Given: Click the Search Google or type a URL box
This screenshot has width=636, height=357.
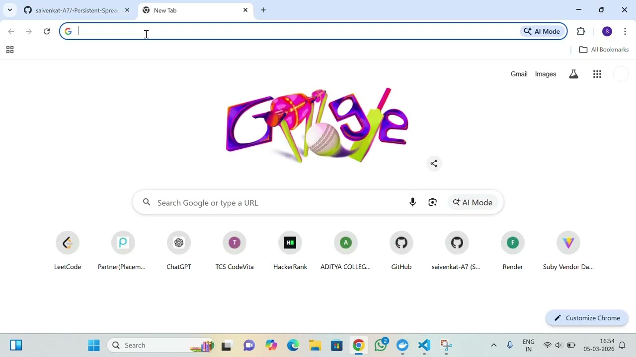Looking at the screenshot, I should [318, 202].
